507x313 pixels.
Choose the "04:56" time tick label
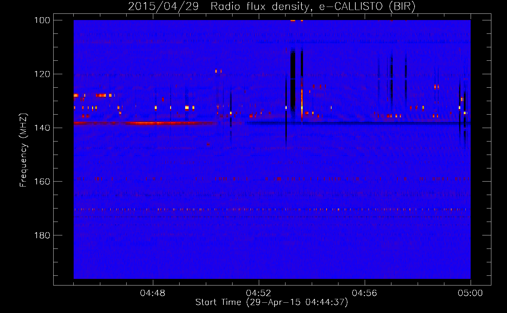click(364, 293)
